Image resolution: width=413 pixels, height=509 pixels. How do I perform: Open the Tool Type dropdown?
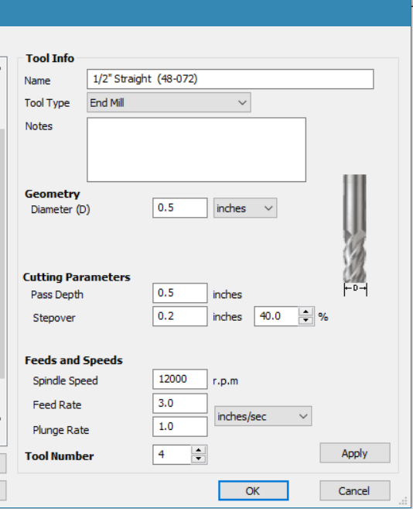click(169, 102)
